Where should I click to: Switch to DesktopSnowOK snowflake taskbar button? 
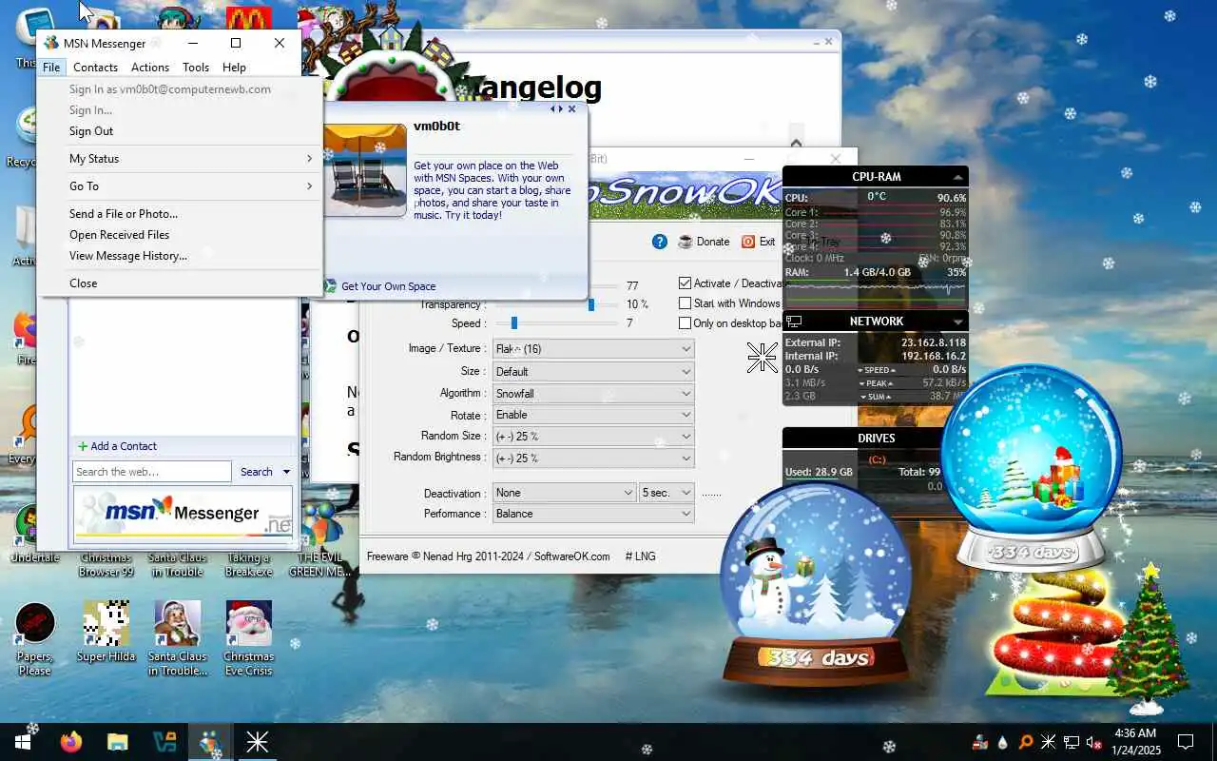[x=257, y=741]
